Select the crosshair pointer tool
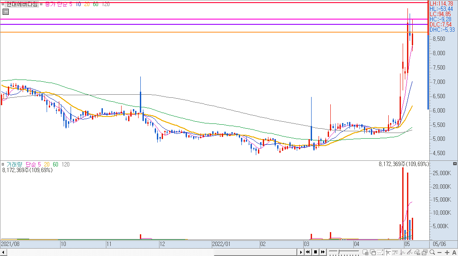The width and height of the screenshot is (458, 256). click(x=388, y=252)
